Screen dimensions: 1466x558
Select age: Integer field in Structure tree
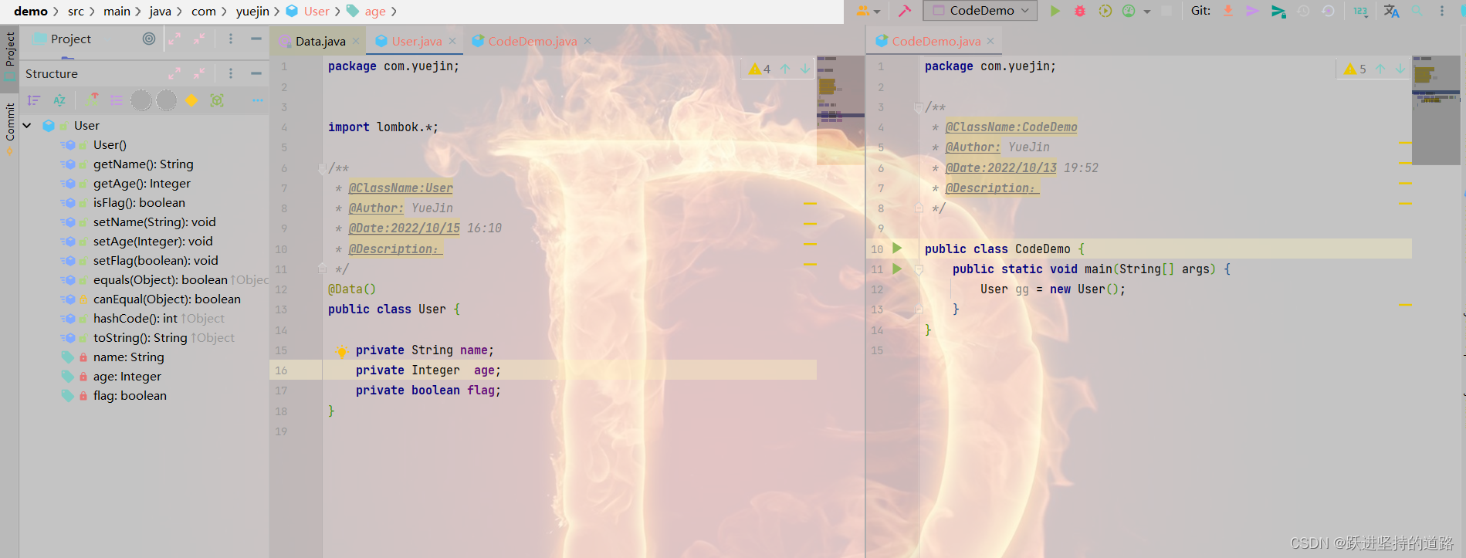pyautogui.click(x=127, y=376)
